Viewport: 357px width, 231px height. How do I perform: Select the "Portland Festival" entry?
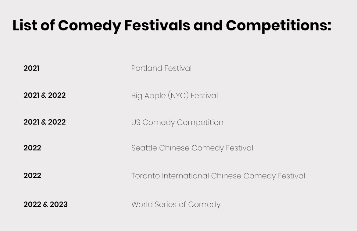coord(161,68)
